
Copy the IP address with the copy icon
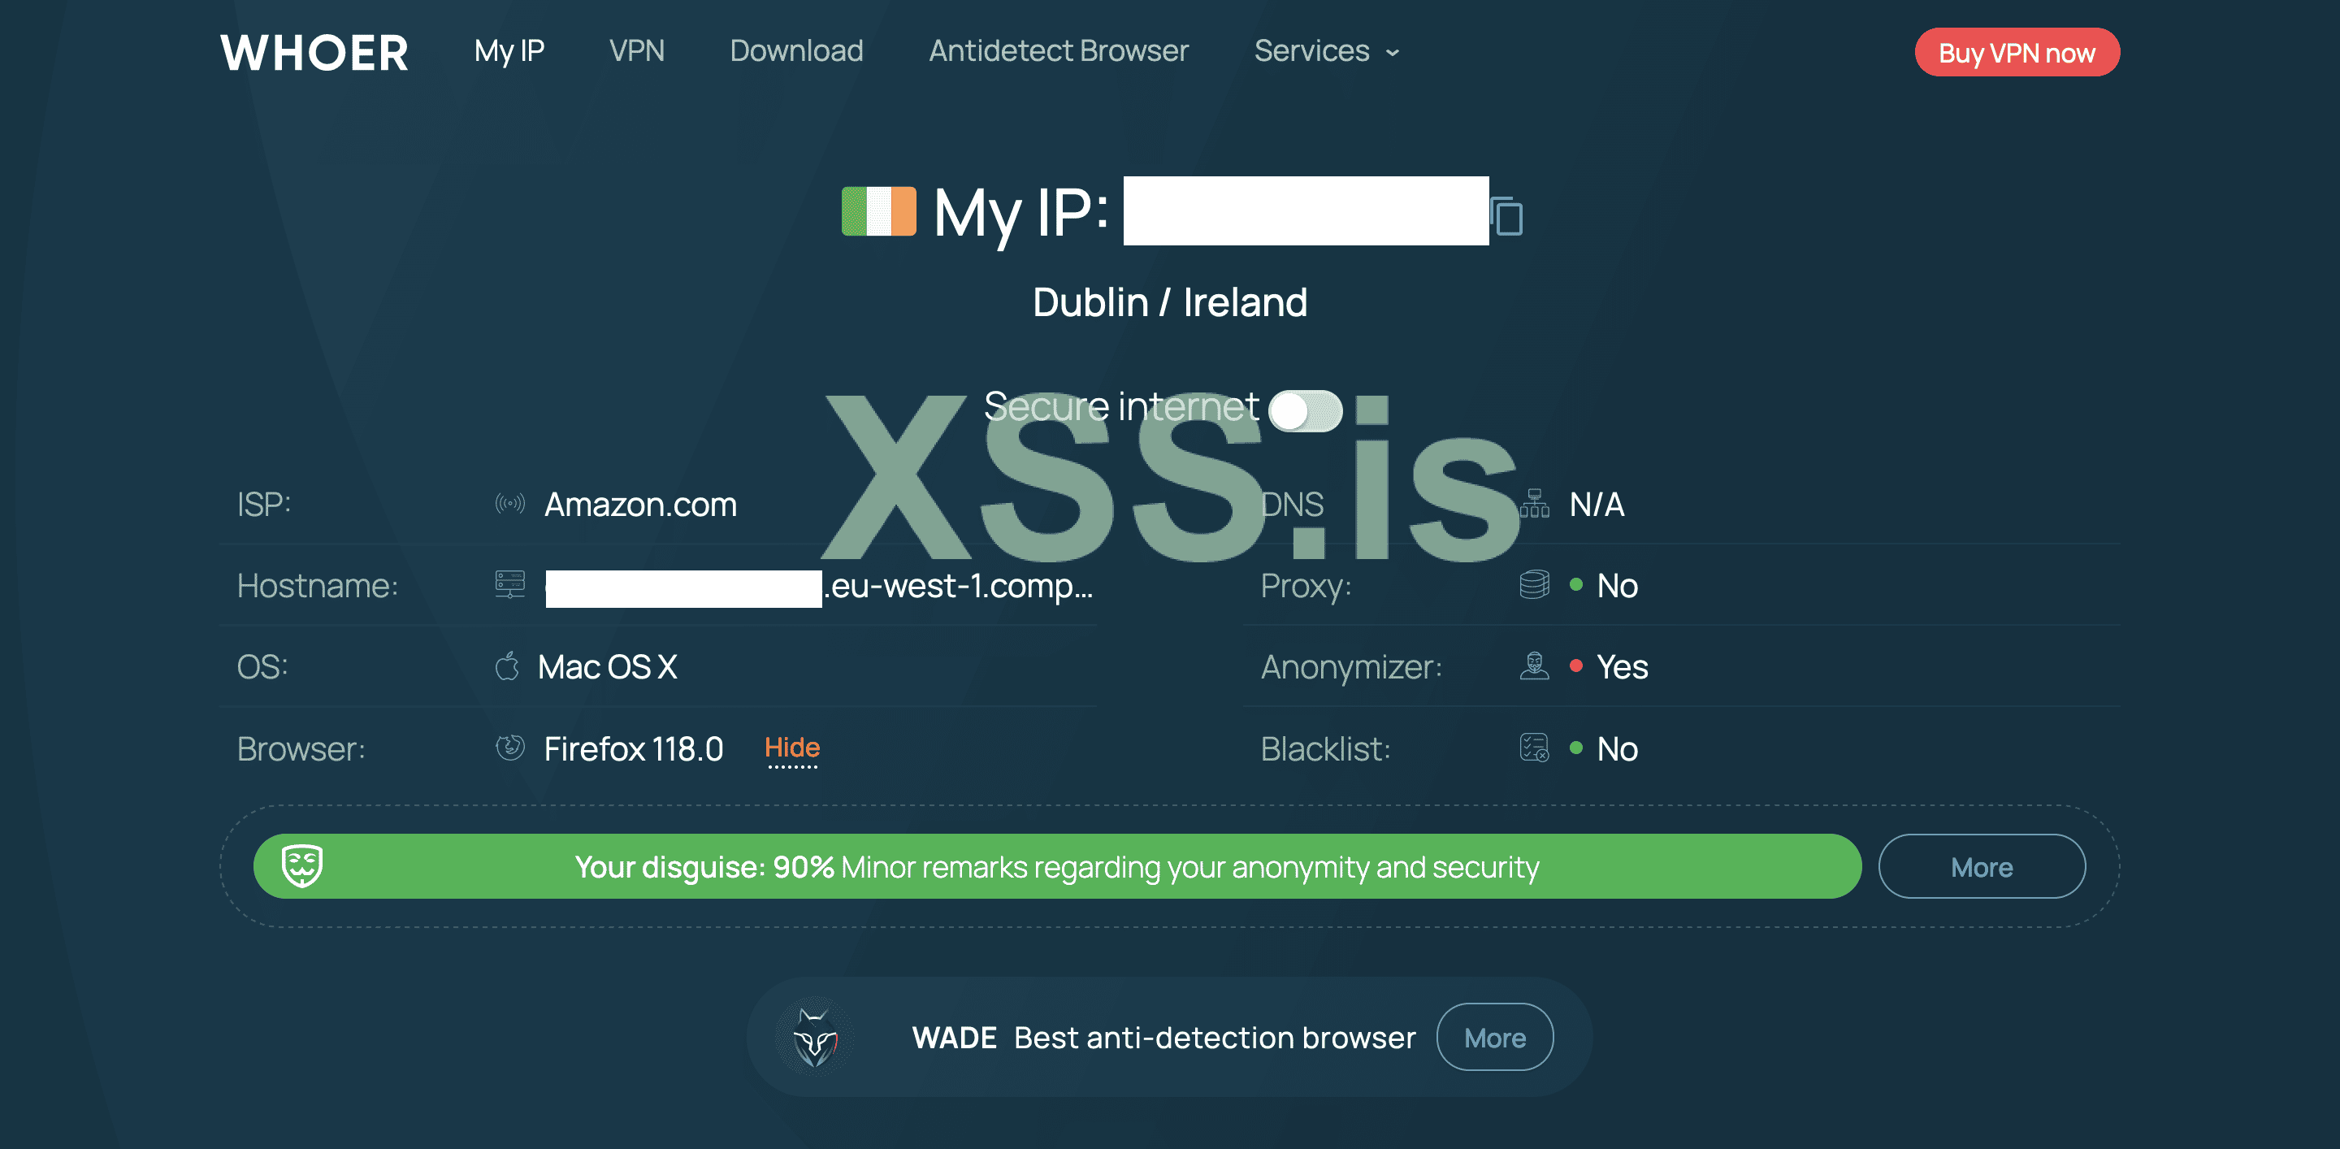[1507, 216]
